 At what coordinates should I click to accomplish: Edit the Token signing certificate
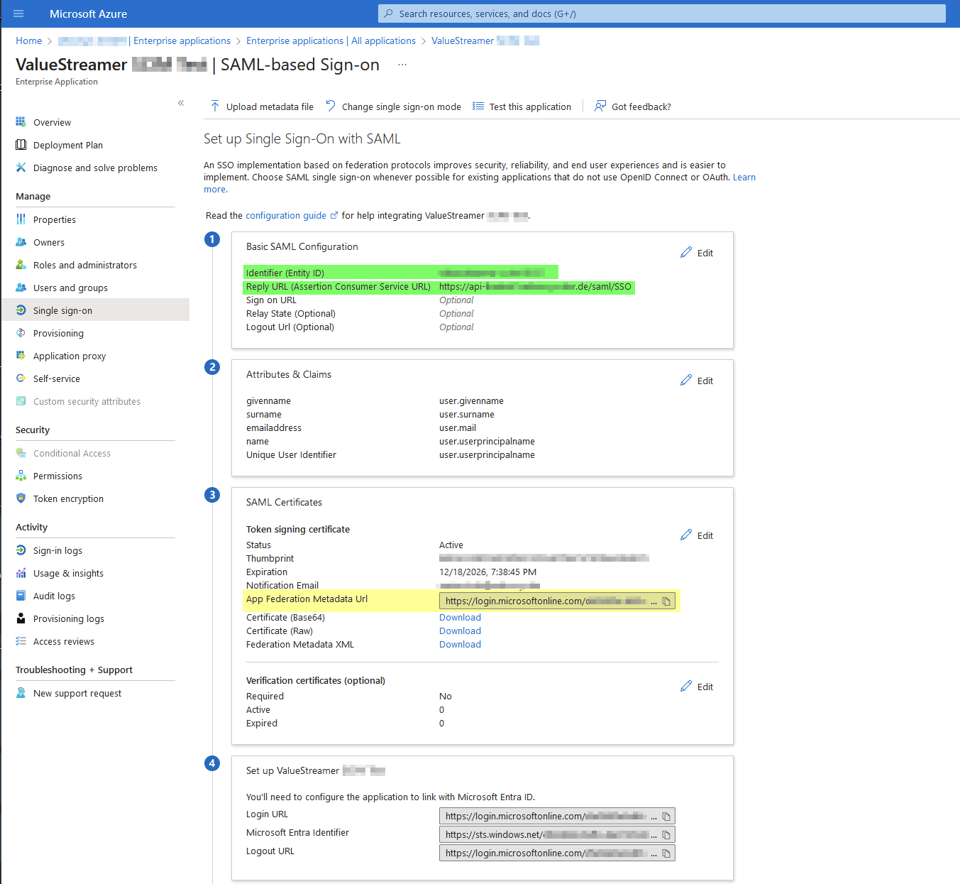pos(697,535)
